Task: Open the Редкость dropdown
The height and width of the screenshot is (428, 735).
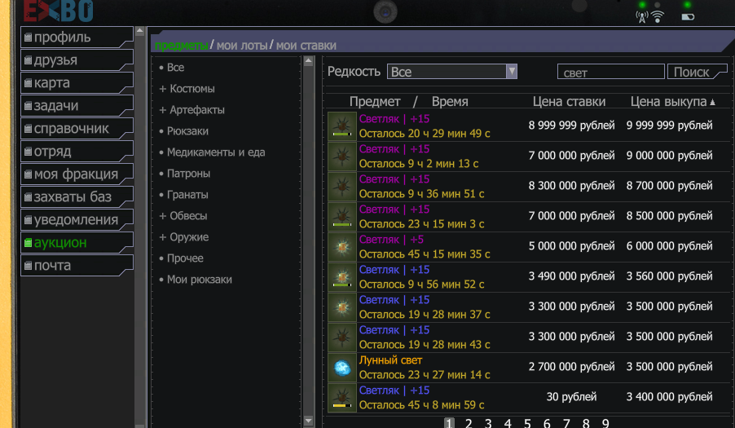Action: coord(452,72)
